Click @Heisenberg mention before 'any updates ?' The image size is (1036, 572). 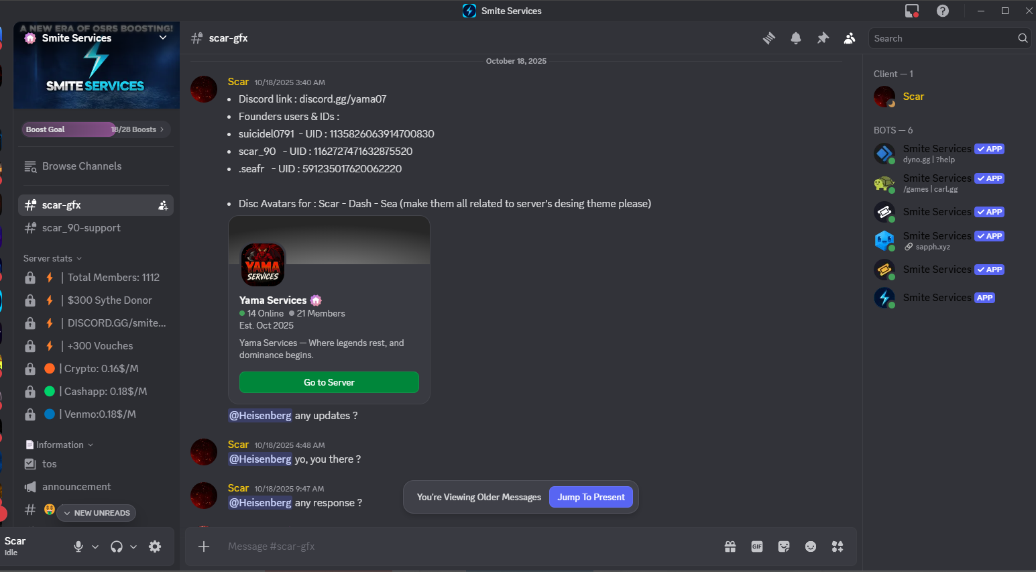(x=260, y=416)
